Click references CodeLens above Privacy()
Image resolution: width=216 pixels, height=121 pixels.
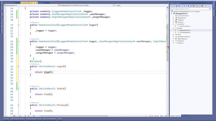point(34,103)
